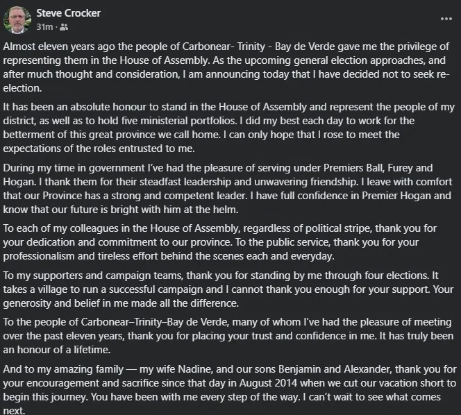This screenshot has height=415, width=461.
Task: Open the Steve Crocker author name link
Action: click(68, 13)
